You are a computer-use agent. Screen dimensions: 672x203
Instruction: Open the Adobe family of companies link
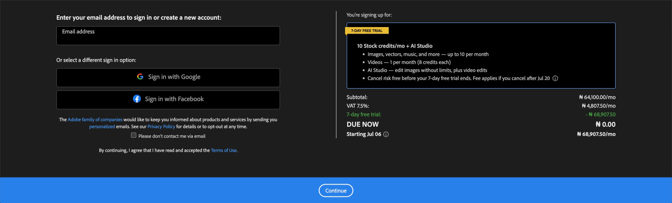point(95,120)
